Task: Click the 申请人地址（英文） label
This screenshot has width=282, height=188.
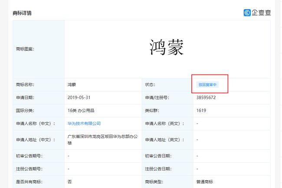Action: [x=164, y=139]
